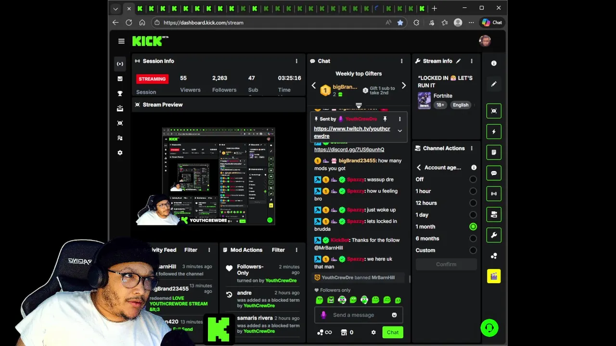Open Stream info panel three-dot menu
616x346 pixels.
click(x=472, y=61)
